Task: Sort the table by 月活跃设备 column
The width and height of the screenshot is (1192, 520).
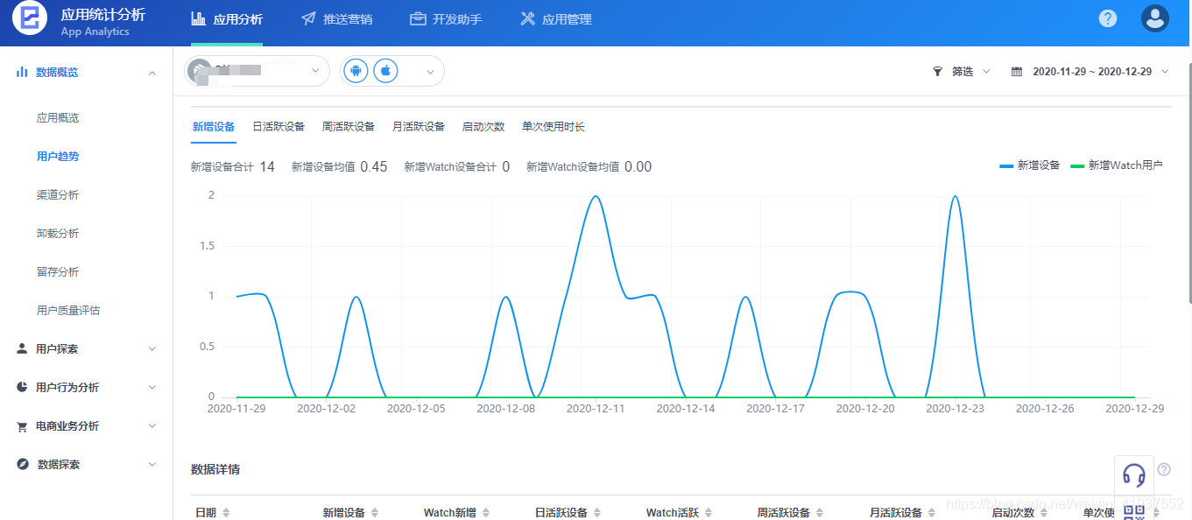Action: point(932,513)
